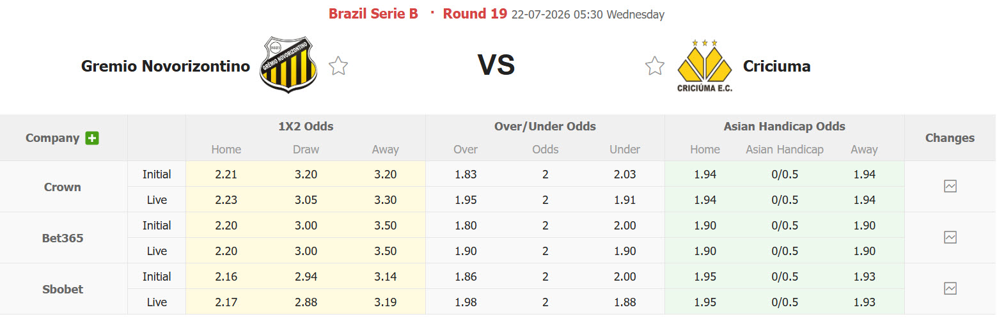Open the Gremio Novorizontino team name link

click(x=166, y=66)
